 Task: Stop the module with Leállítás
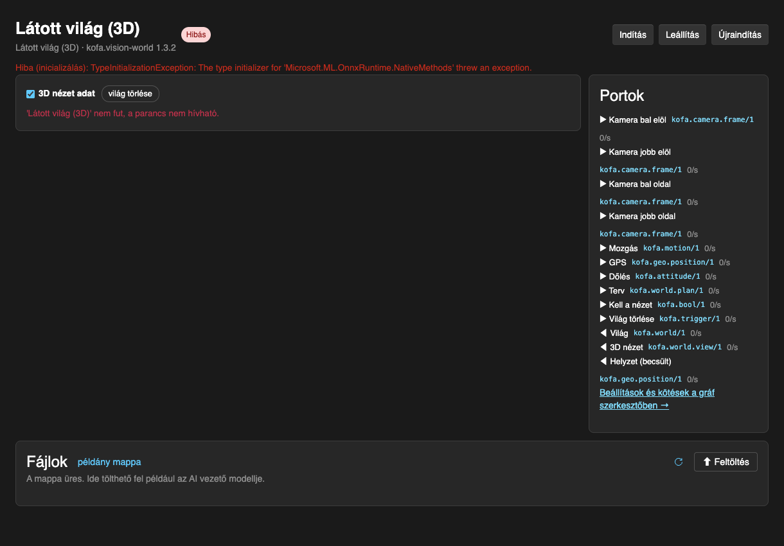(682, 35)
